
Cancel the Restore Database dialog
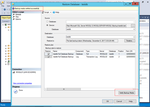[119, 101]
